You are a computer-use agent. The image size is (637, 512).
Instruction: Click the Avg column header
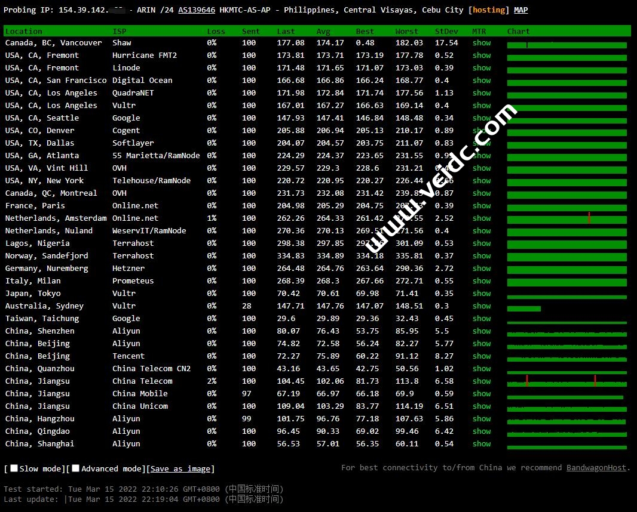(x=323, y=31)
